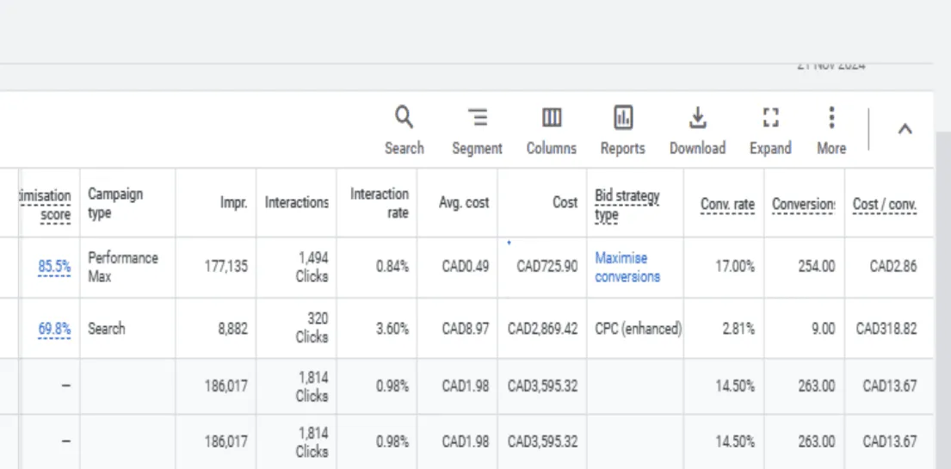This screenshot has width=951, height=469.
Task: Select the CAD8.97 average cost cell
Action: (457, 328)
